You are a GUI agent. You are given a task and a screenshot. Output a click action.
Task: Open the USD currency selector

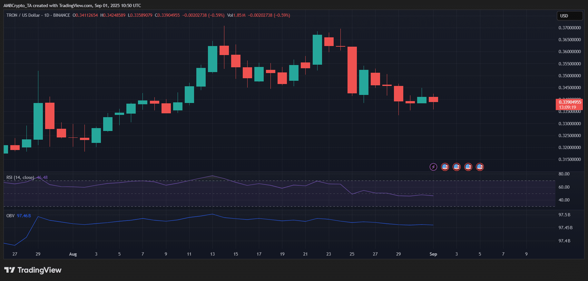click(570, 16)
